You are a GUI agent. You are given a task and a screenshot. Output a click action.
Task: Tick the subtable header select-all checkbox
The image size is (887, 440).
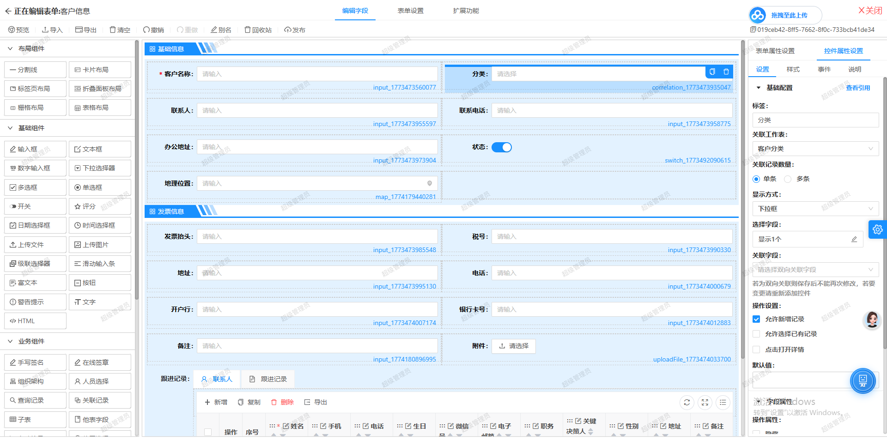[208, 432]
